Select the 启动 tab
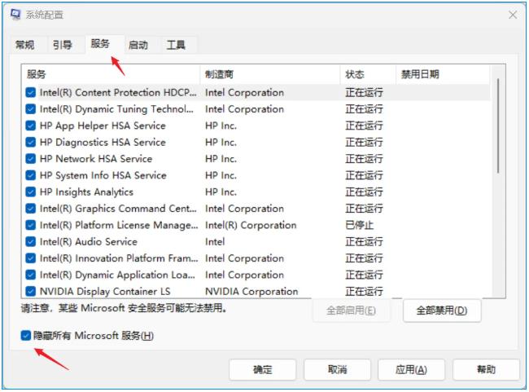This screenshot has width=529, height=392. [x=138, y=46]
